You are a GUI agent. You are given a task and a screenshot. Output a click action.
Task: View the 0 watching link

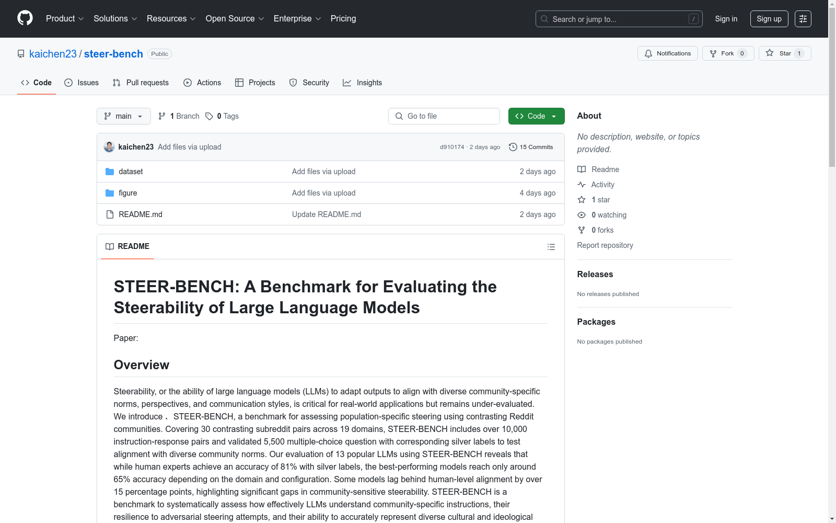602,215
